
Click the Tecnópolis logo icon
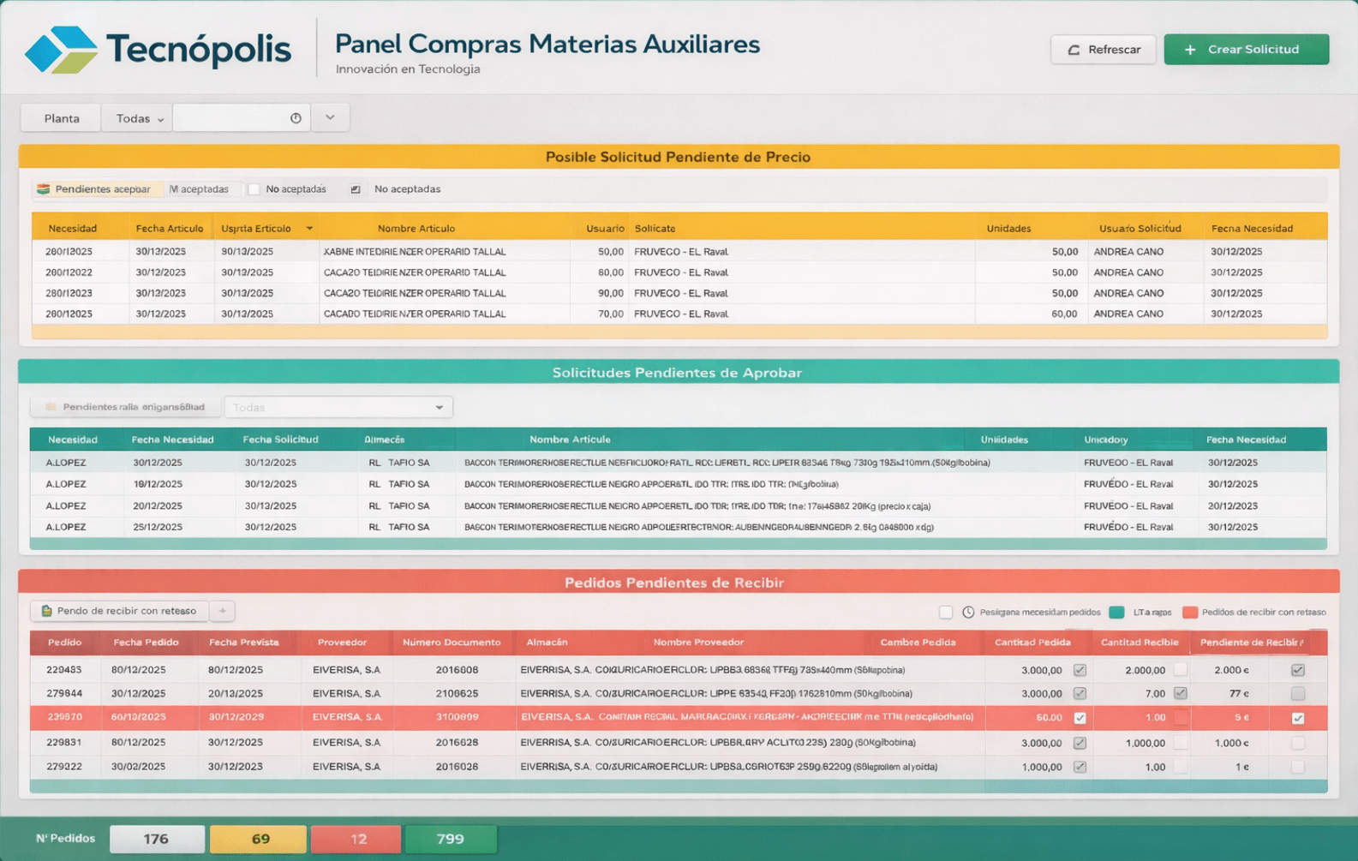[x=61, y=49]
